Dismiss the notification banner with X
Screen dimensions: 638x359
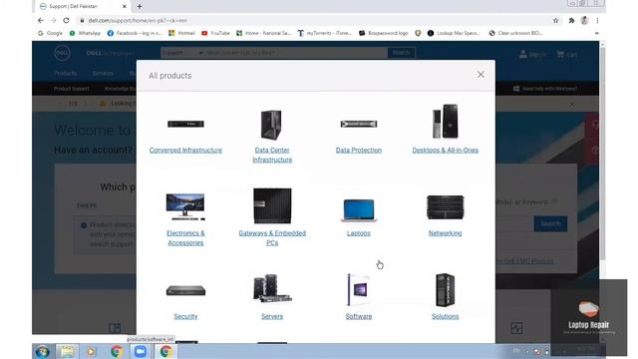(x=571, y=104)
